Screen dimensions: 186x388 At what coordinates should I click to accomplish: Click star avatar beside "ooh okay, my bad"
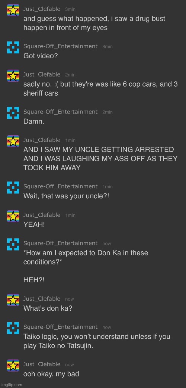13,366
